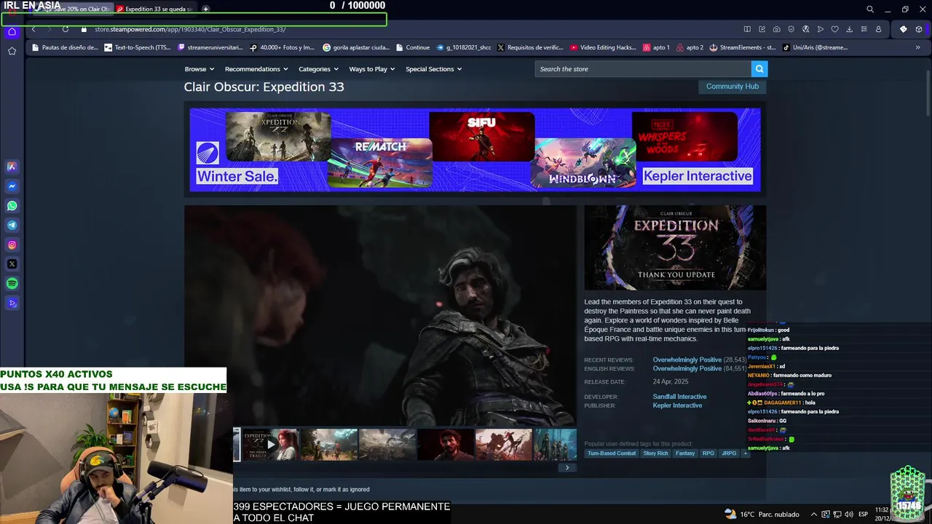
Task: Open the 'StreamElements' bookmark
Action: click(x=742, y=47)
